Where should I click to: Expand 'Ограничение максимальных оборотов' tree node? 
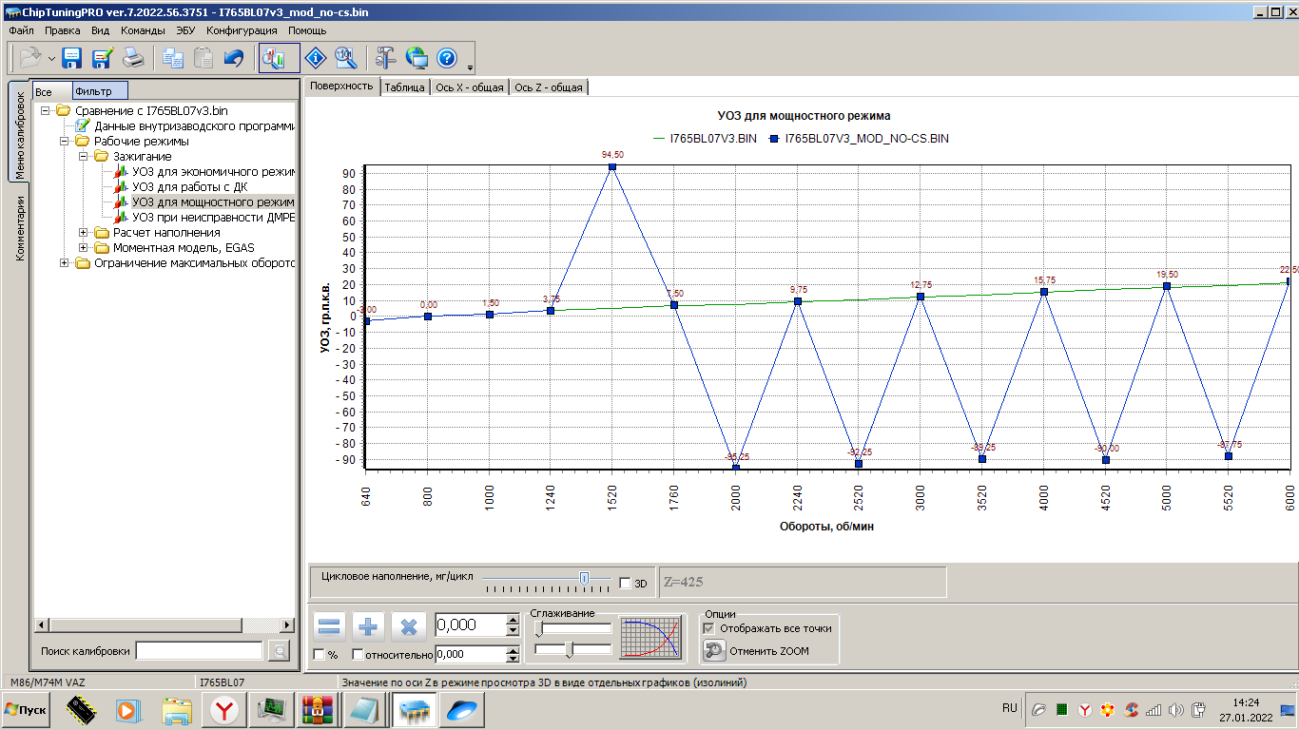coord(65,263)
